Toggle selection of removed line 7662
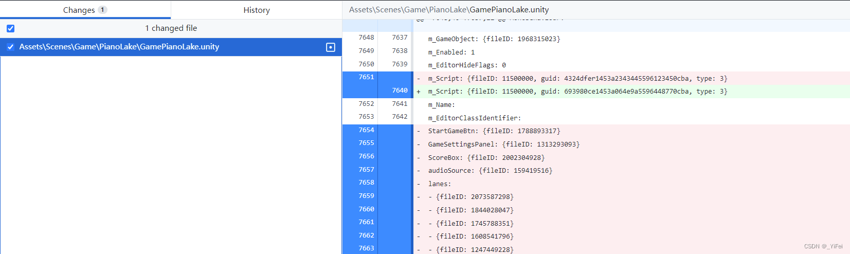 [377, 235]
